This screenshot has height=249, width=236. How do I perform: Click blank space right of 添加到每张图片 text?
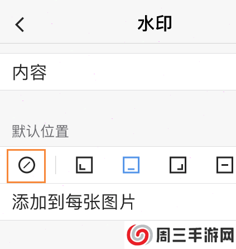185,202
